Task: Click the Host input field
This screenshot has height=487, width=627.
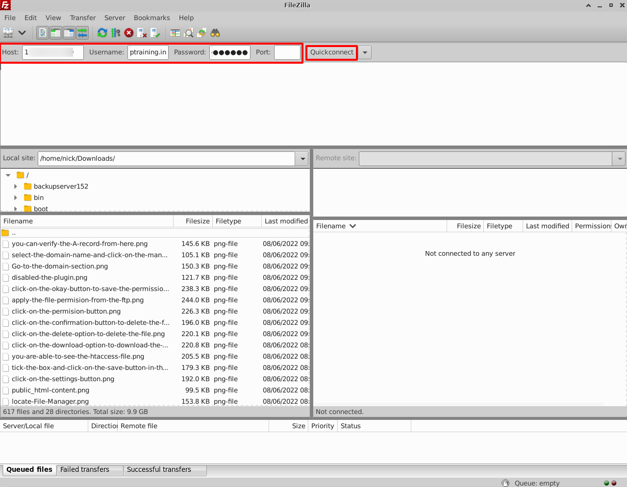Action: [x=53, y=52]
